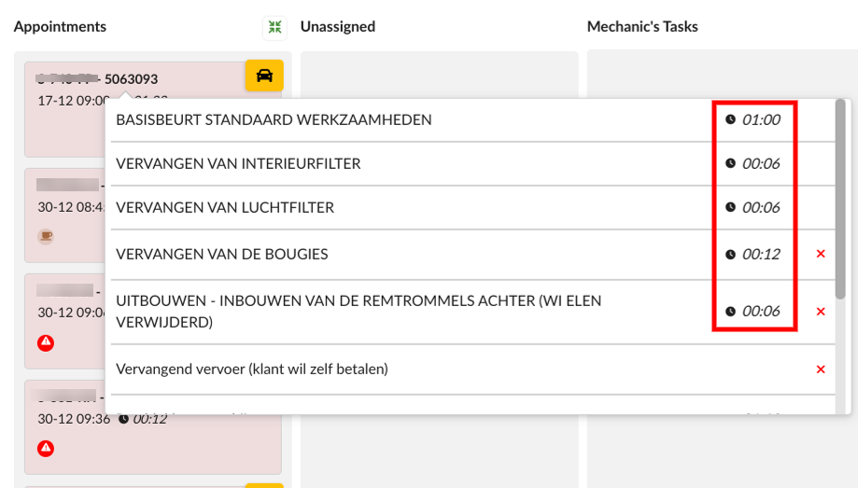Click the coffee cup icon on appointment card
This screenshot has height=488, width=858.
click(46, 236)
